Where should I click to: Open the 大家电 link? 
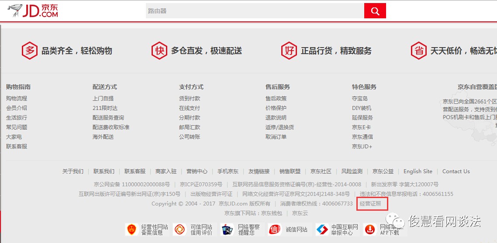point(14,137)
